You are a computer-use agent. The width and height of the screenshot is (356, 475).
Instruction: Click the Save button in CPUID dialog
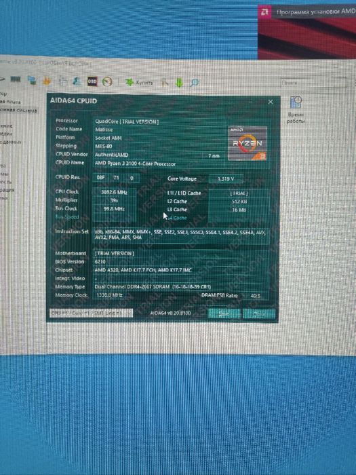[224, 313]
